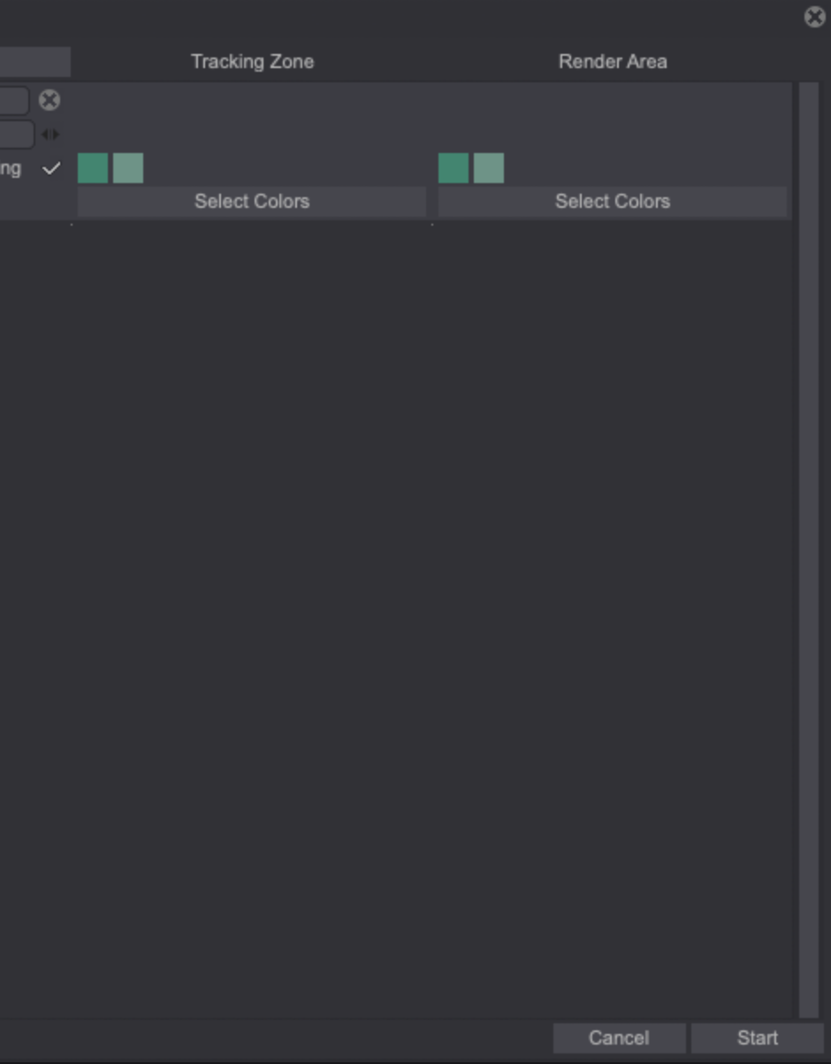Screen dimensions: 831x1064
Task: Select the dark green swatch under Tracking Zone
Action: pyautogui.click(x=92, y=168)
